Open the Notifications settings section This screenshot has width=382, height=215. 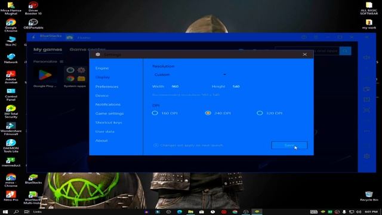[107, 105]
